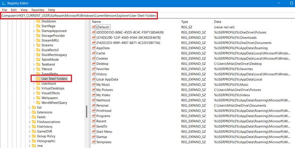
Task: Click the registry path address bar
Action: (x=79, y=16)
